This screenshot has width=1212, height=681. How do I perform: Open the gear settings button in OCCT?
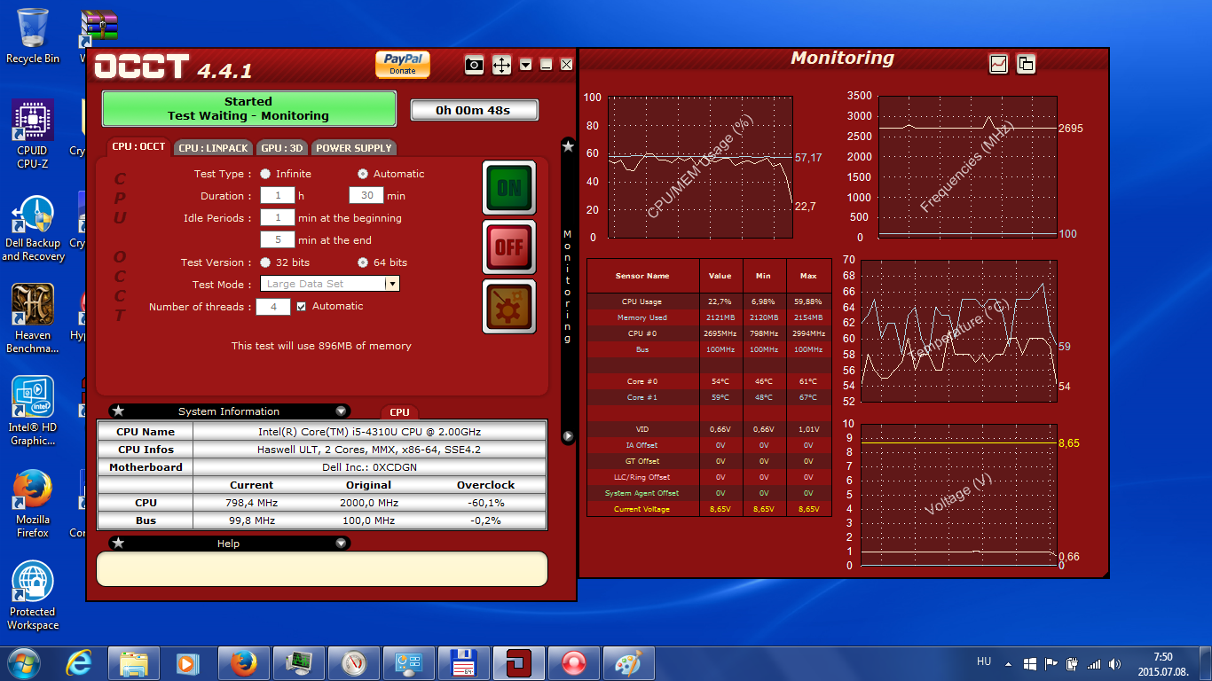coord(508,307)
